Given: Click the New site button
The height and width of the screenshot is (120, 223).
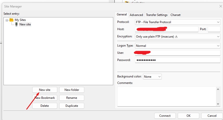Looking at the screenshot, I should pyautogui.click(x=45, y=90).
